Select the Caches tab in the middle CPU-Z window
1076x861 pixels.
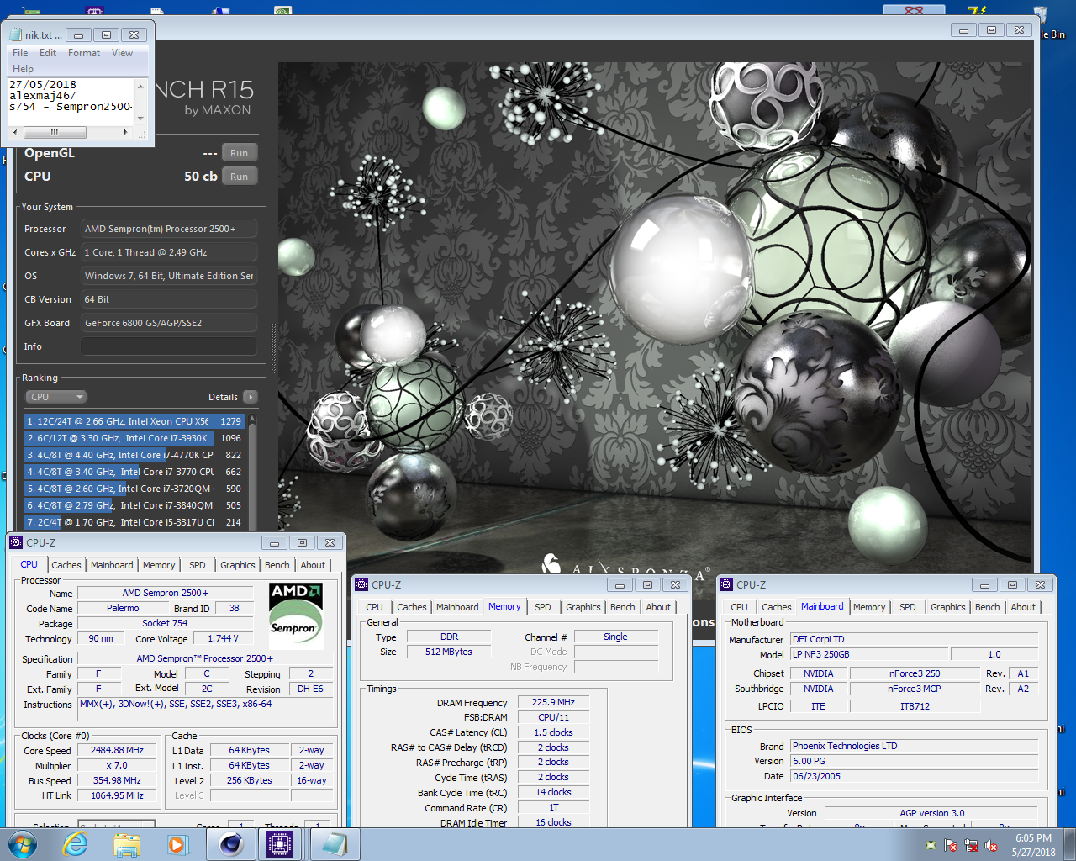(x=412, y=607)
